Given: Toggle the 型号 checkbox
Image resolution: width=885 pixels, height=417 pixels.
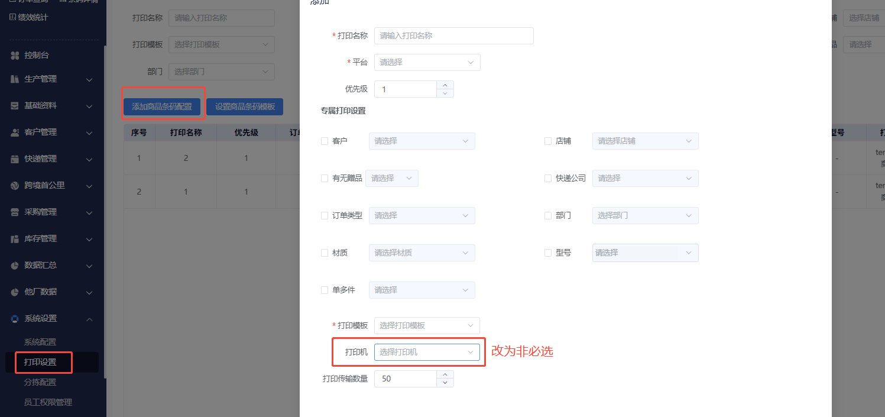Looking at the screenshot, I should pyautogui.click(x=548, y=253).
